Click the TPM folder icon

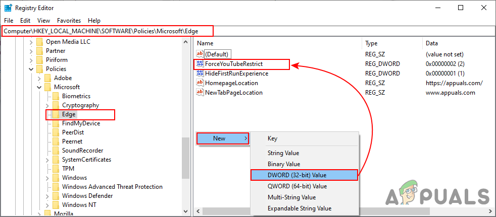click(x=56, y=169)
